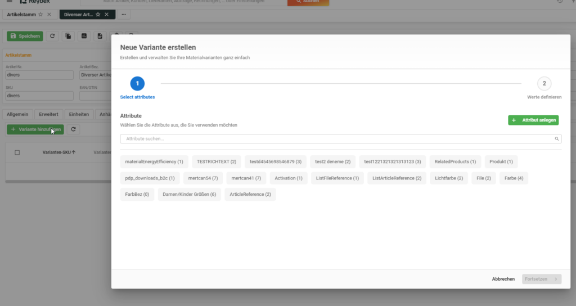Click the Artikel-Nr. input field
This screenshot has width=576, height=306.
tap(39, 75)
